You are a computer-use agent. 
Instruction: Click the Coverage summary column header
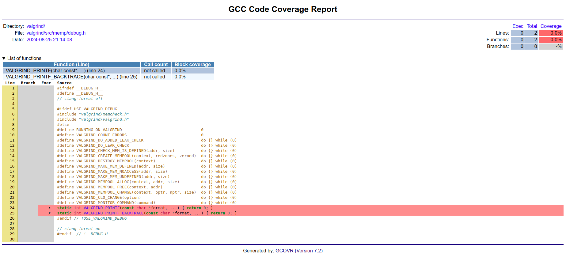pyautogui.click(x=551, y=26)
